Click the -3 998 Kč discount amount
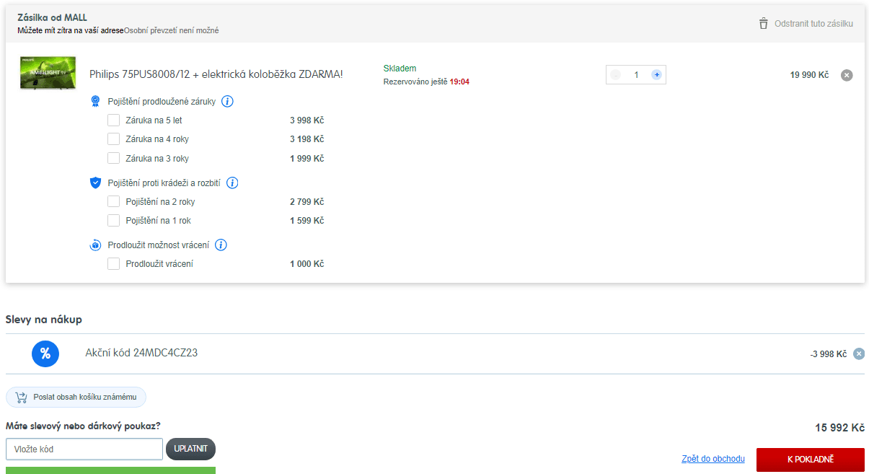 [x=828, y=354]
